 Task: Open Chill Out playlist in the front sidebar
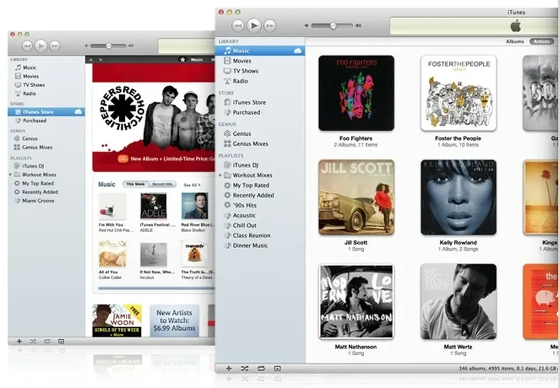244,226
